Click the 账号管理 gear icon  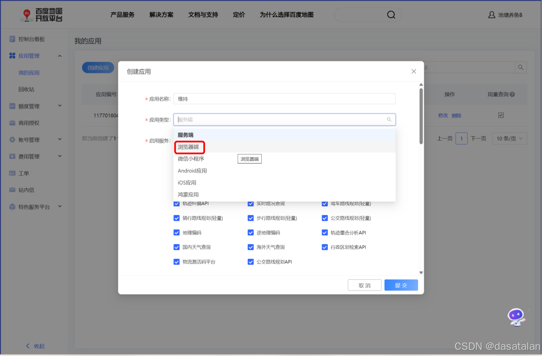(x=12, y=140)
